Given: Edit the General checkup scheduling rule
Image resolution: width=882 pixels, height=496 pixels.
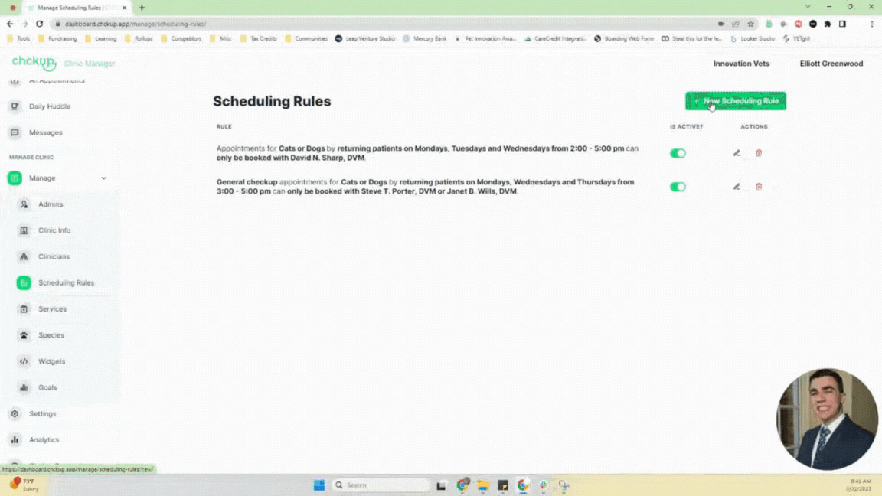Looking at the screenshot, I should pos(737,187).
